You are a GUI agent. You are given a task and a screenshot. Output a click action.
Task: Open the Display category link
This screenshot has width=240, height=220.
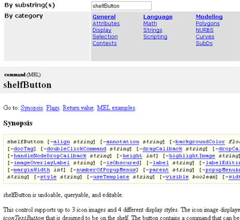tap(102, 30)
